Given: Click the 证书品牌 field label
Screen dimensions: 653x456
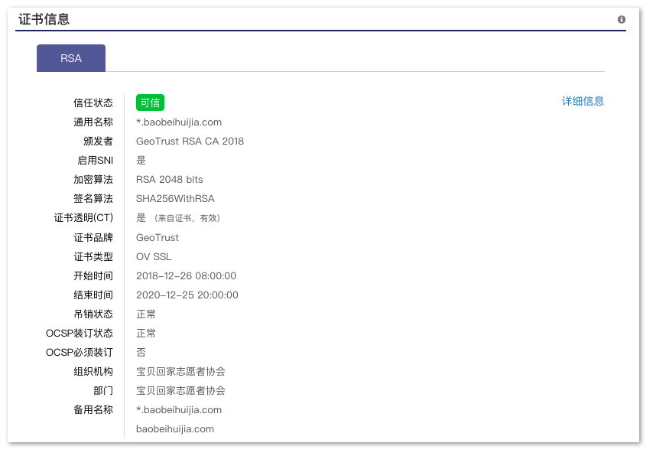Looking at the screenshot, I should (93, 238).
